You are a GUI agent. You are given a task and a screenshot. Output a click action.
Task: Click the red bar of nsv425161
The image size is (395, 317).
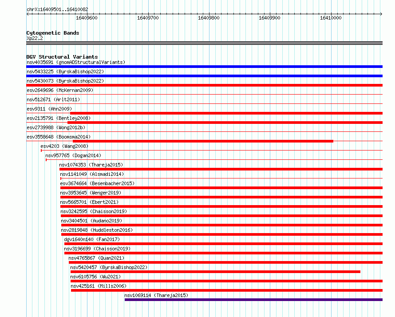(227, 290)
